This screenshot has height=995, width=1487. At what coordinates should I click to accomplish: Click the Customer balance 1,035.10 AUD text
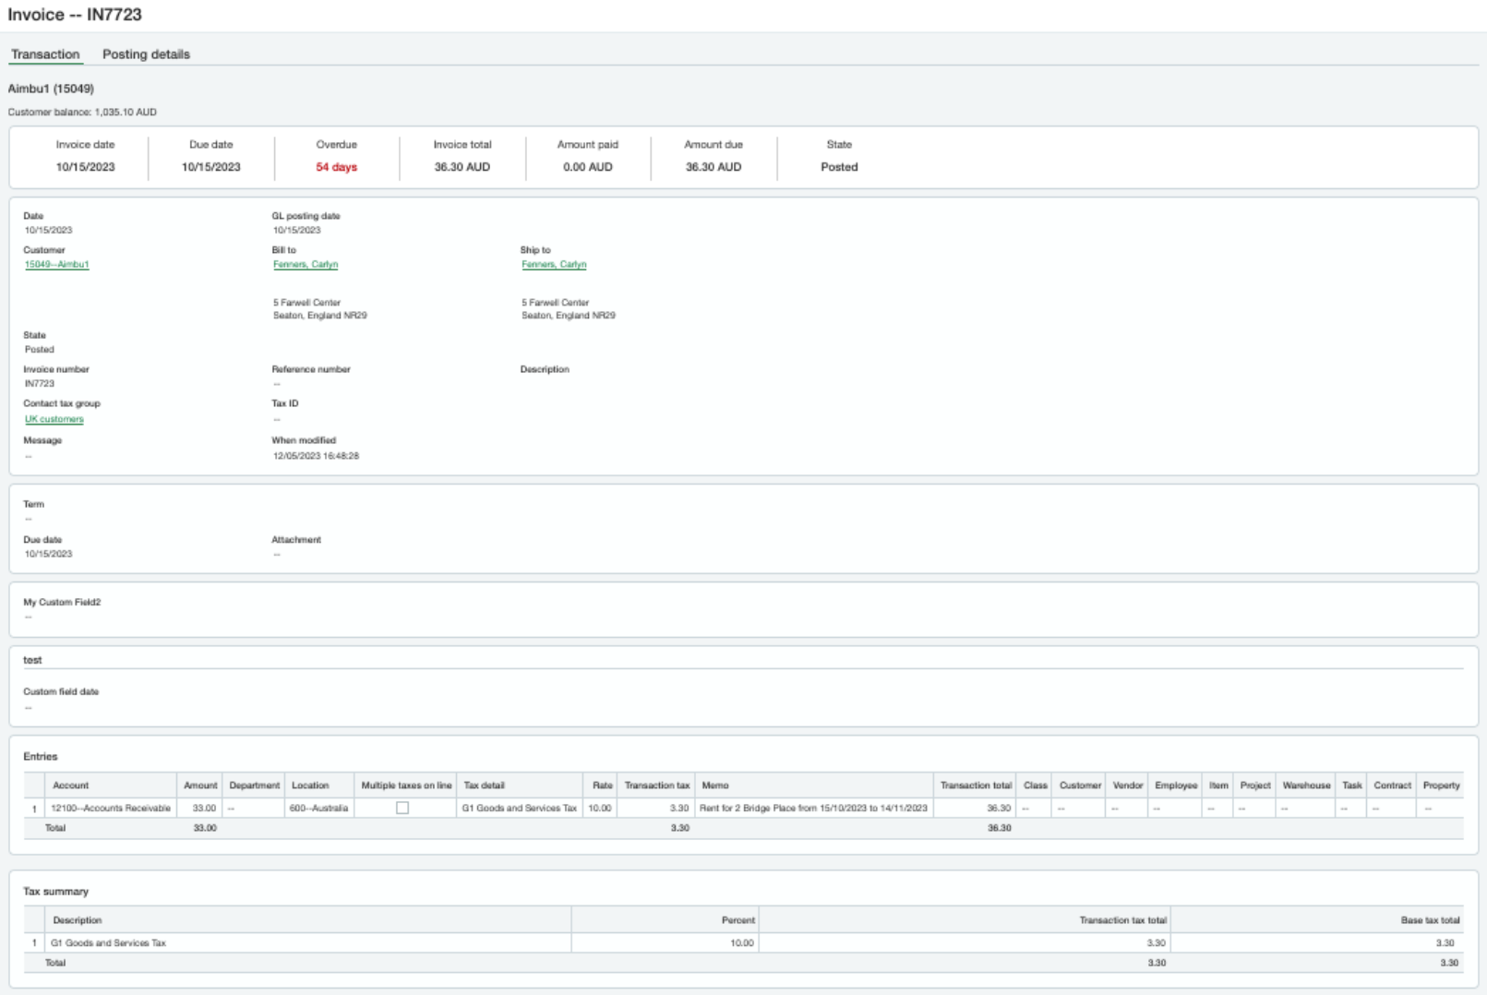click(x=82, y=113)
